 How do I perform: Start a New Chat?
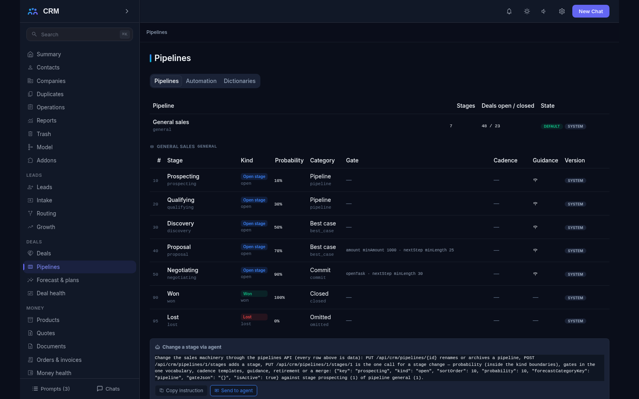591,11
